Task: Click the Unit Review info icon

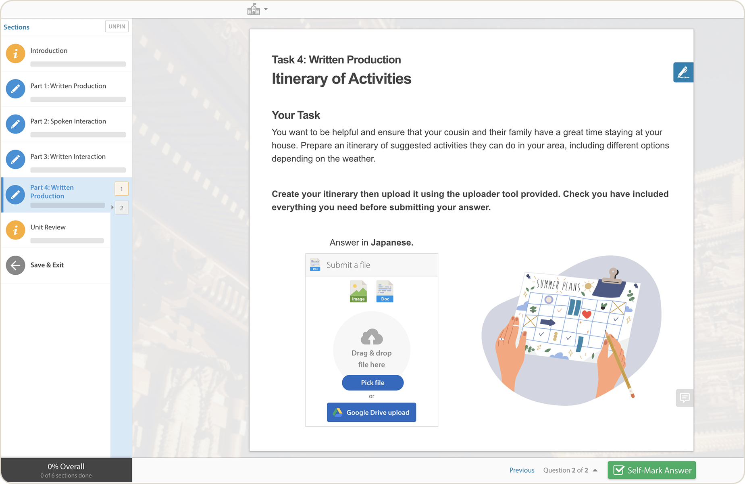Action: pos(16,230)
